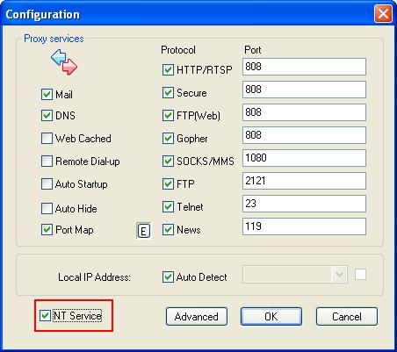Screen dimensions: 397x352
Task: Toggle the NT Service checkbox
Action: pos(45,315)
